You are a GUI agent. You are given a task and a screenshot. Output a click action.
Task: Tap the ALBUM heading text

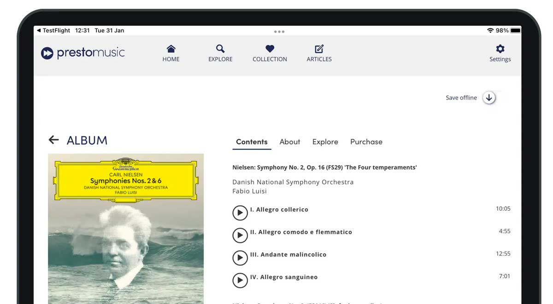pyautogui.click(x=87, y=140)
